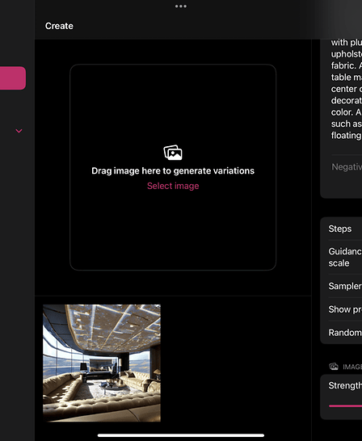Click the Strength label
Viewport: 362px width, 441px height.
(x=345, y=385)
